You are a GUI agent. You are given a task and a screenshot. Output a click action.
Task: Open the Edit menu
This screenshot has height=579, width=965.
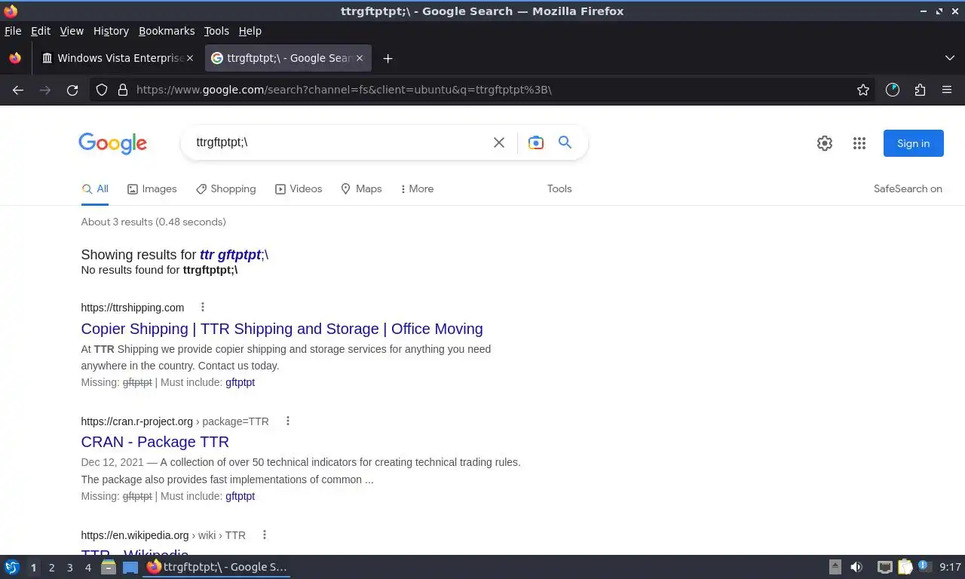coord(41,31)
